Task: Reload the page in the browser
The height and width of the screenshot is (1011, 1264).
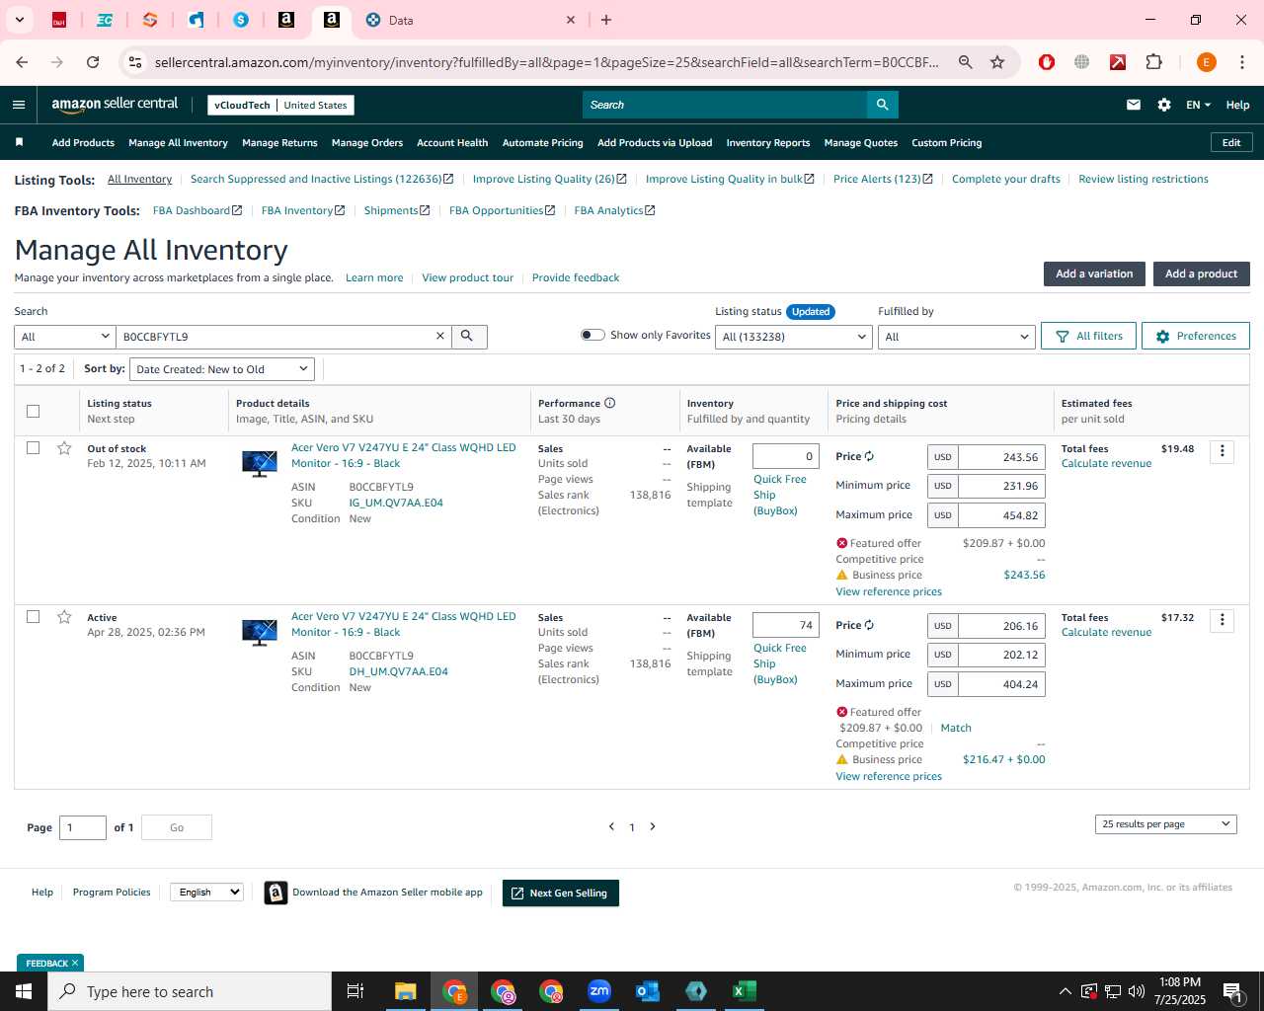Action: [x=93, y=62]
